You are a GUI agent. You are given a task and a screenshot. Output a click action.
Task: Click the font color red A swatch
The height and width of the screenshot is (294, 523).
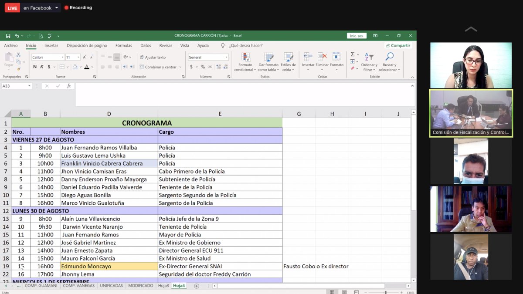86,67
